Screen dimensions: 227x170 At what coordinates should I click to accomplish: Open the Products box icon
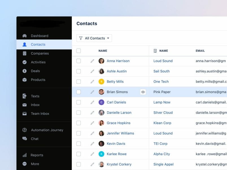[25, 80]
